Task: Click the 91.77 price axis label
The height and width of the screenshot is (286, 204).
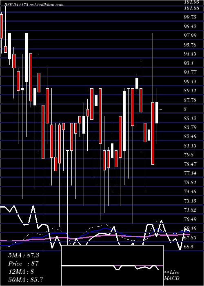Action: point(191,72)
